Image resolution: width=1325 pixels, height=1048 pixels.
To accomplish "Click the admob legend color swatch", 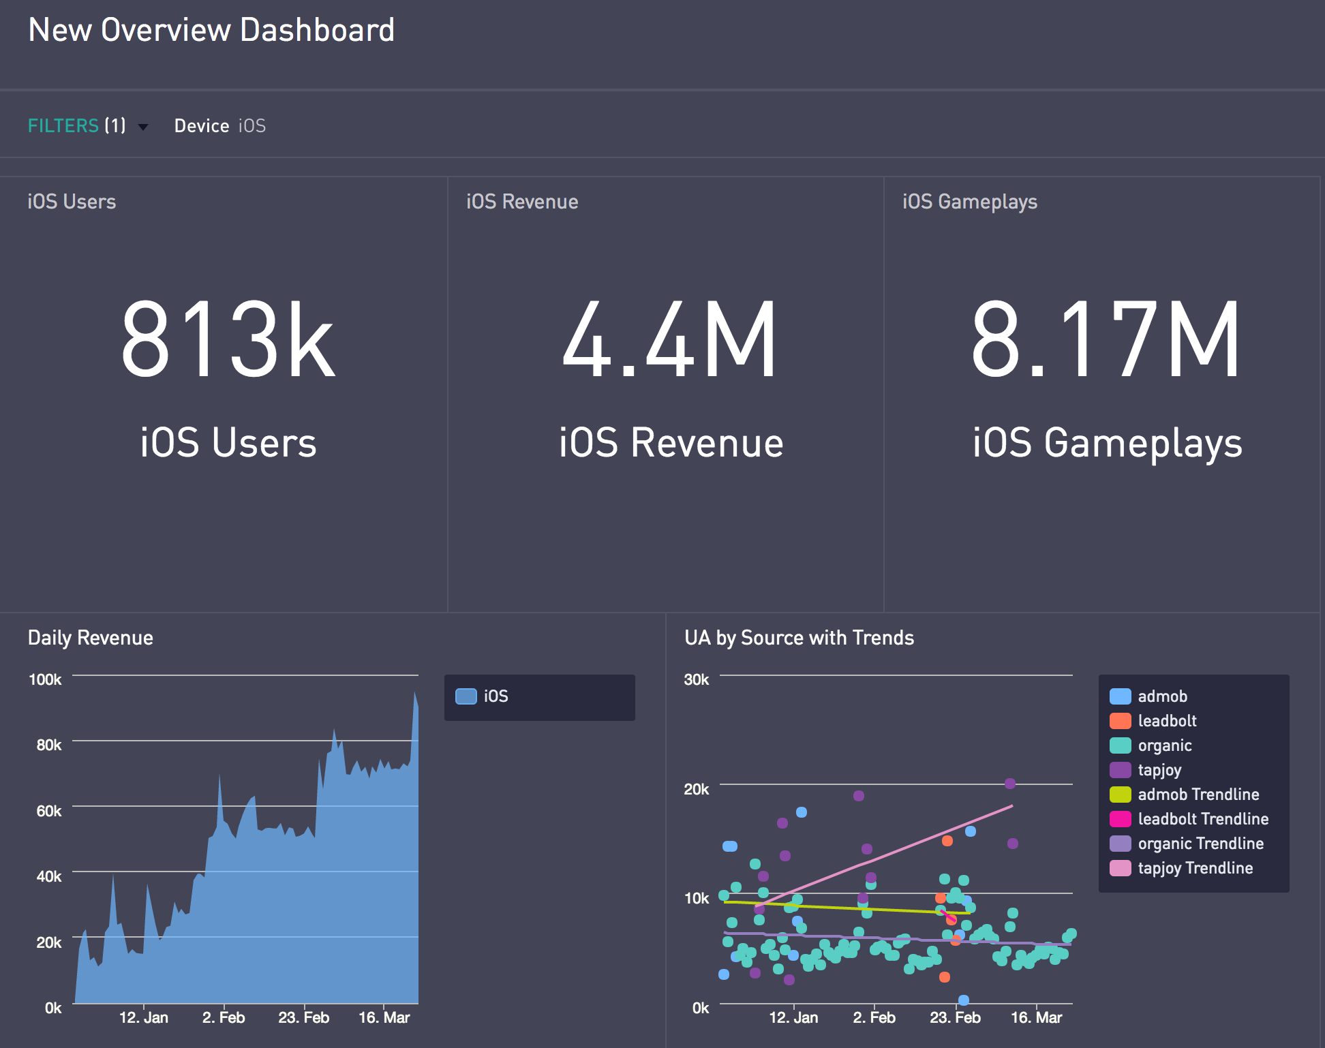I will (x=1120, y=696).
